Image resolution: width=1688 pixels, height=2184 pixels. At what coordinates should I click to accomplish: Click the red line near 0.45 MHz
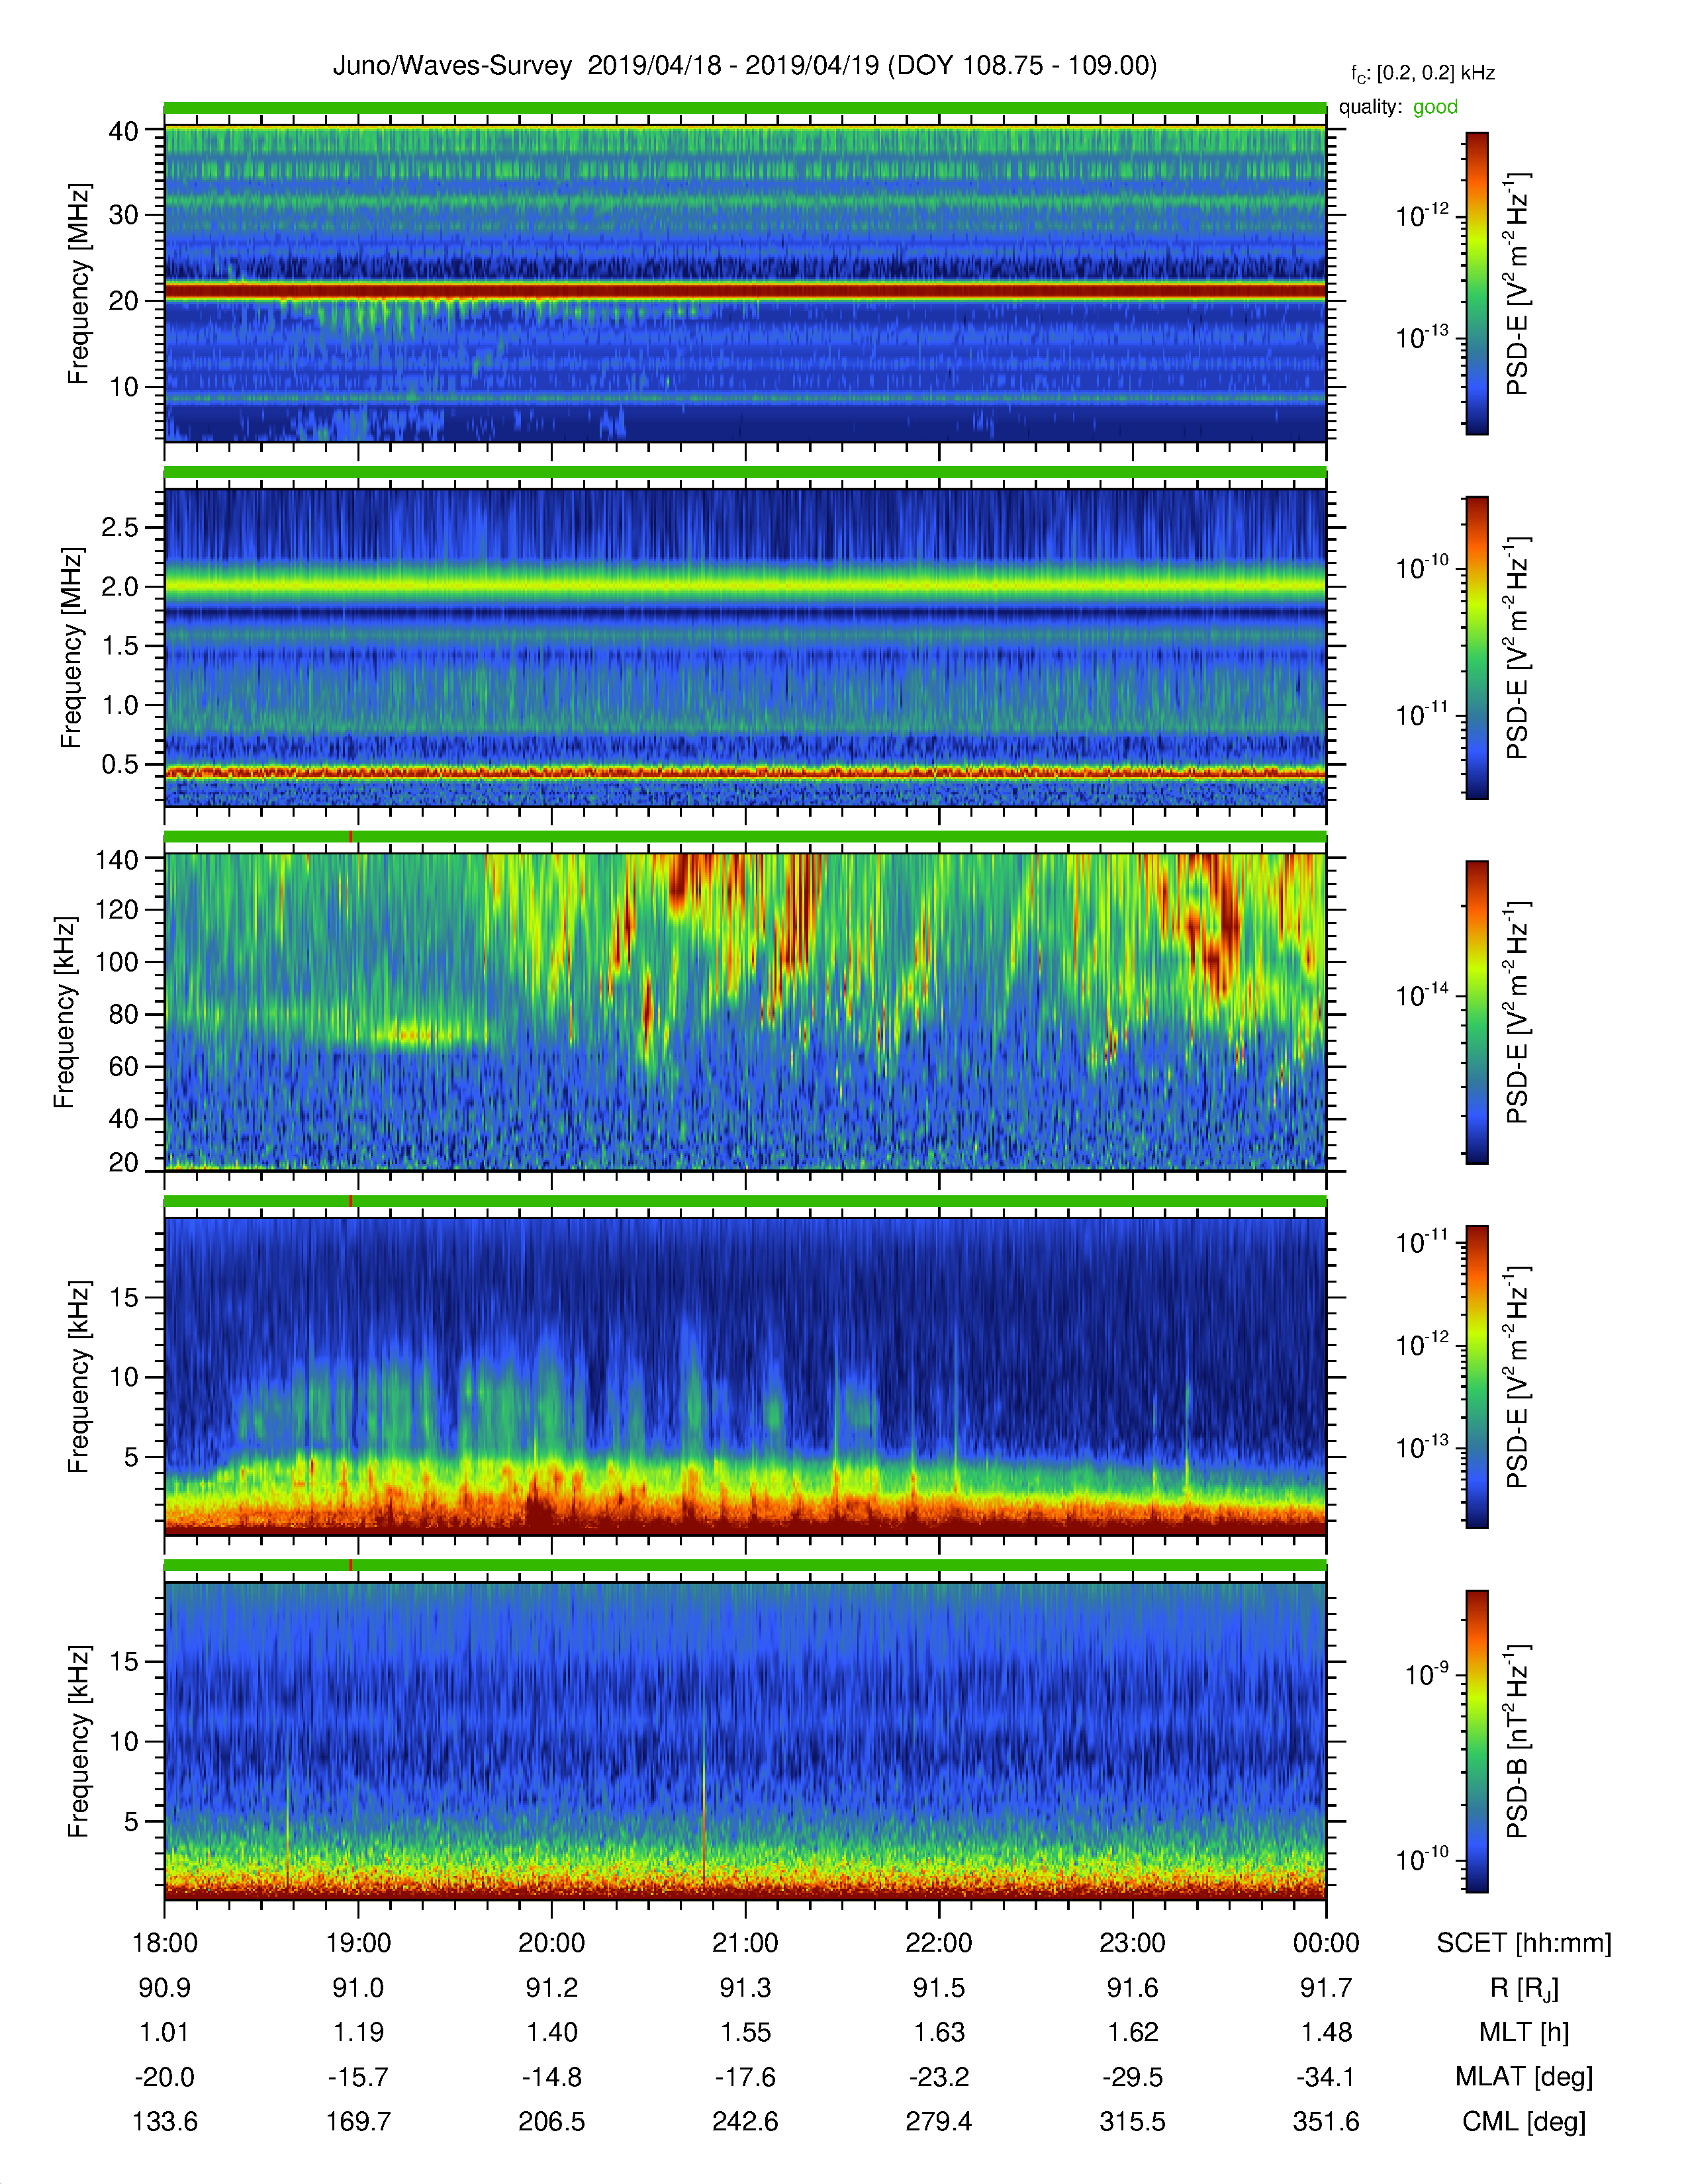point(745,772)
